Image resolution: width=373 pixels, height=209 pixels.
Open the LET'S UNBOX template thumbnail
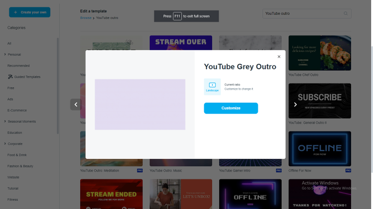(x=181, y=194)
